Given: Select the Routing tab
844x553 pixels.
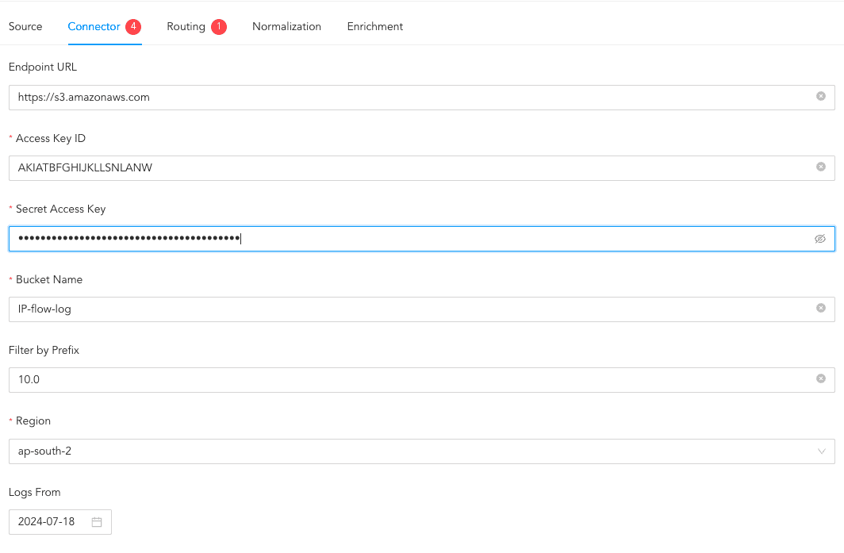Looking at the screenshot, I should 188,25.
